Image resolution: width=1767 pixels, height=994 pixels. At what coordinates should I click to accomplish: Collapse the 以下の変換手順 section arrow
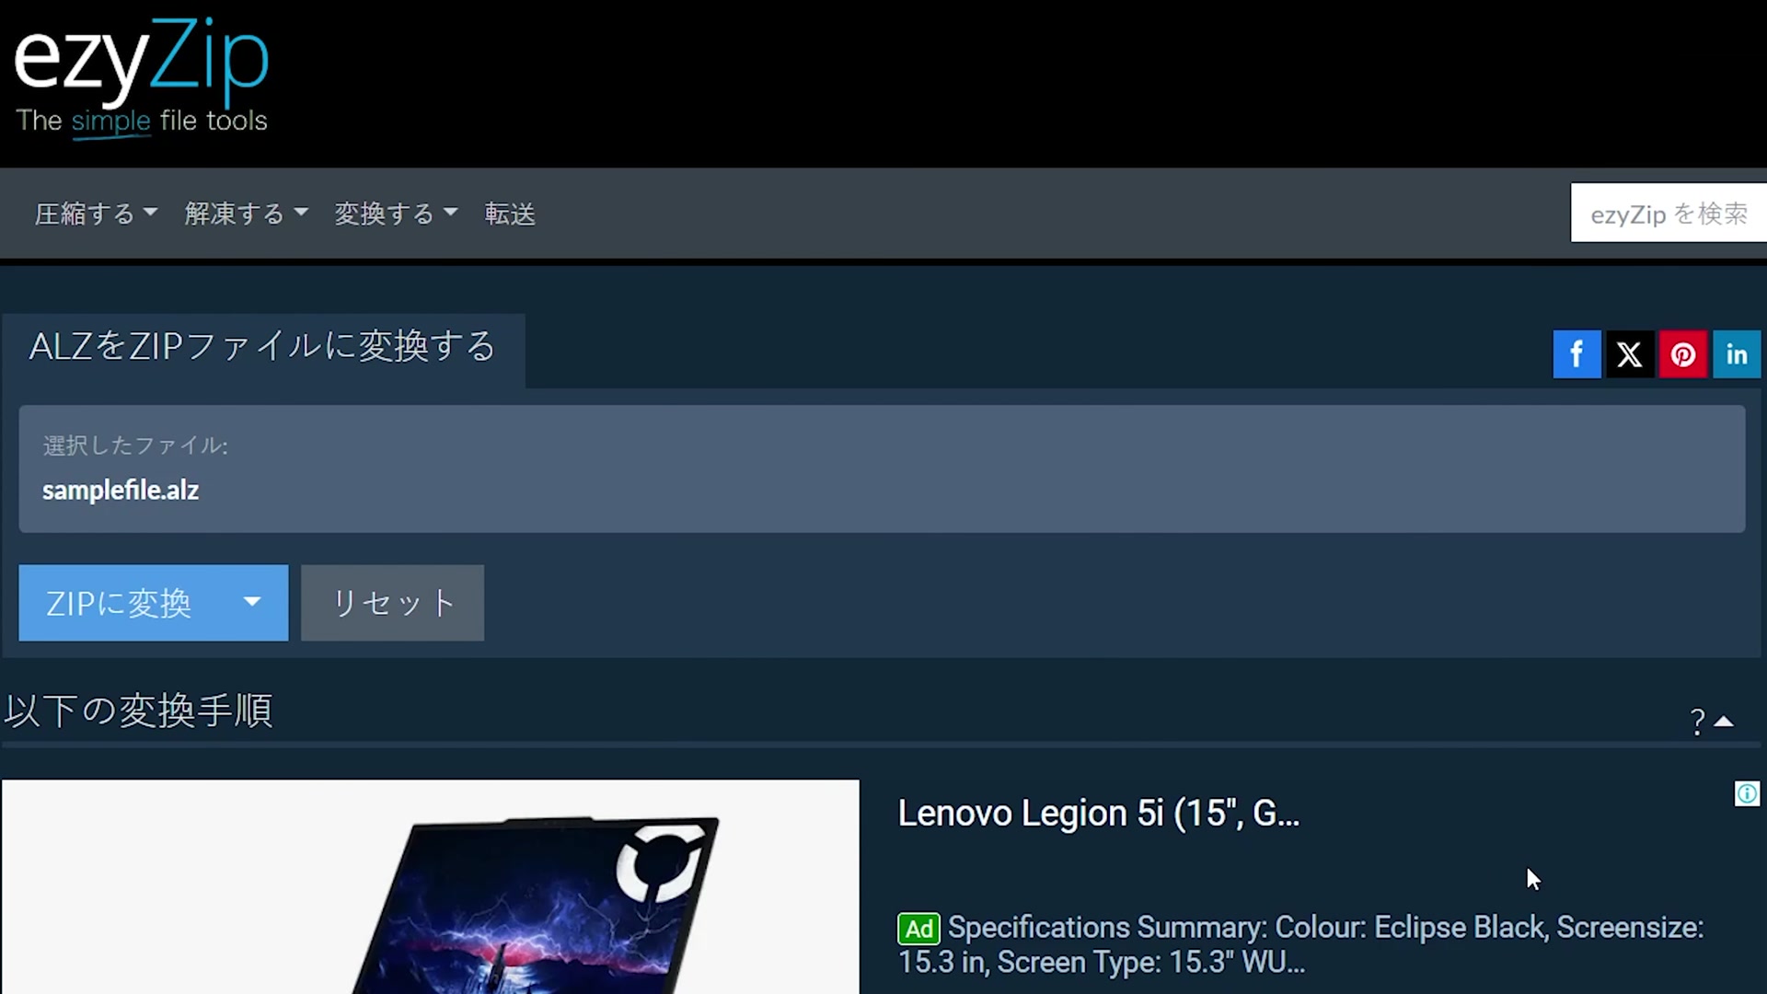tap(1725, 722)
